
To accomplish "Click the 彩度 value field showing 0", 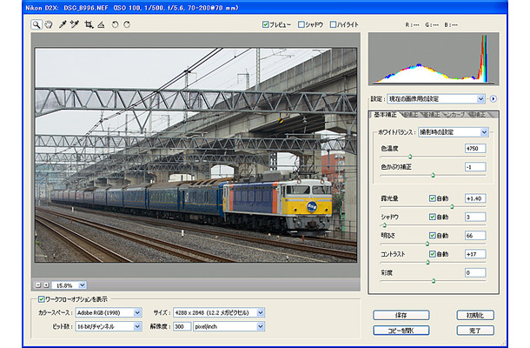I will (475, 272).
